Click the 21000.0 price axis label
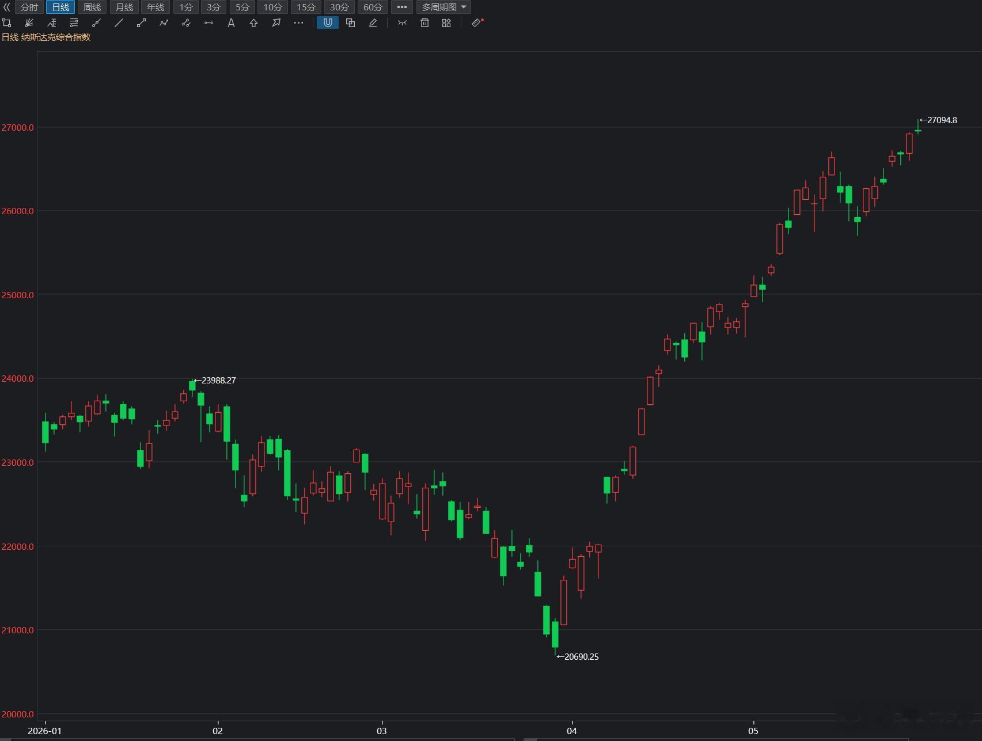982x741 pixels. tap(18, 630)
